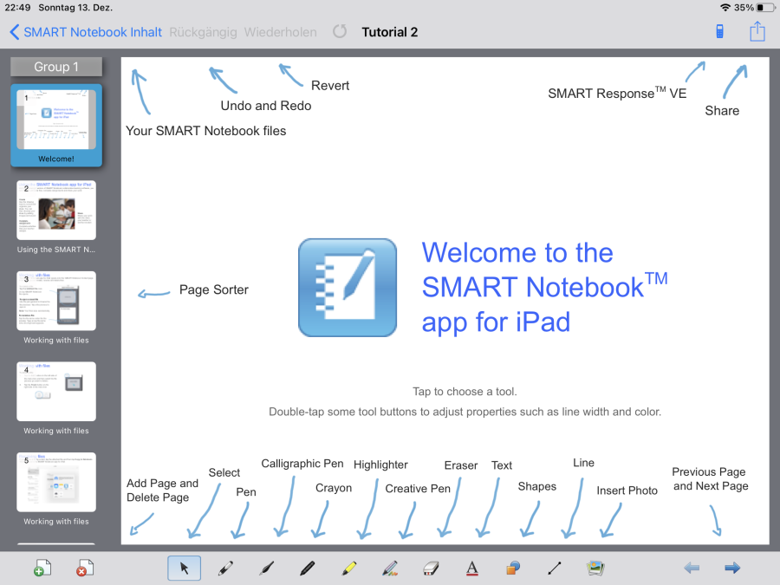Choose the Calligraphic Pen tool

pos(267,569)
